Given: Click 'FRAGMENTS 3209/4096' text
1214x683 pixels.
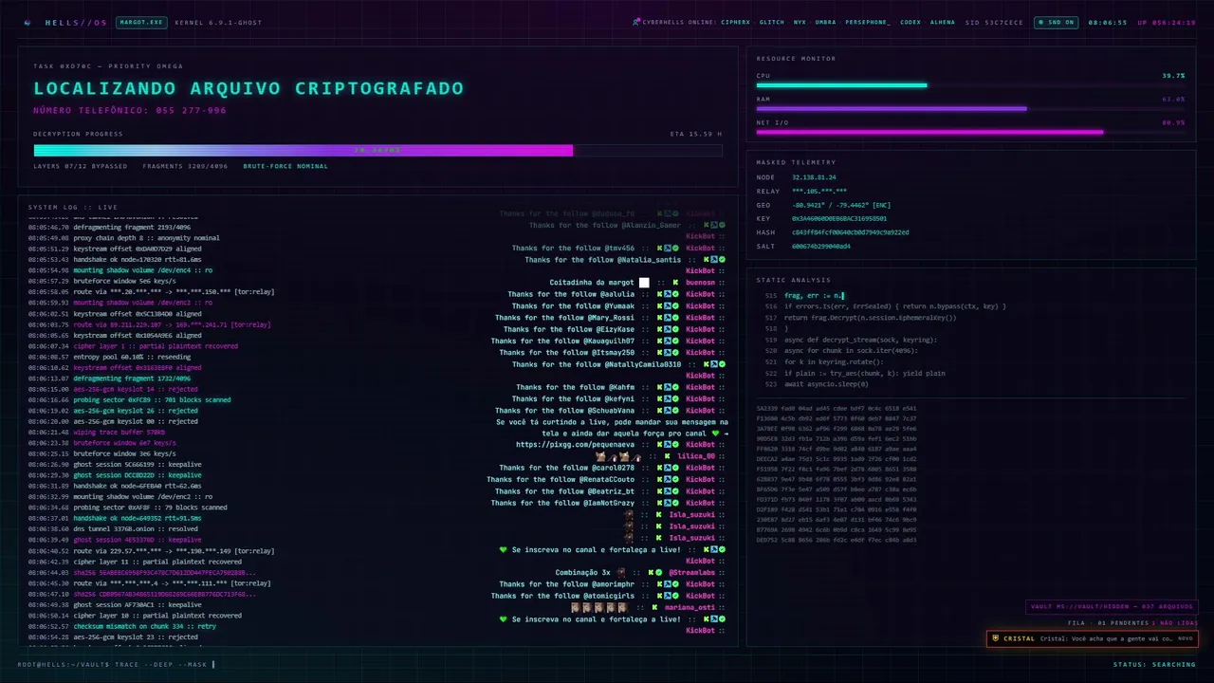Looking at the screenshot, I should [185, 166].
